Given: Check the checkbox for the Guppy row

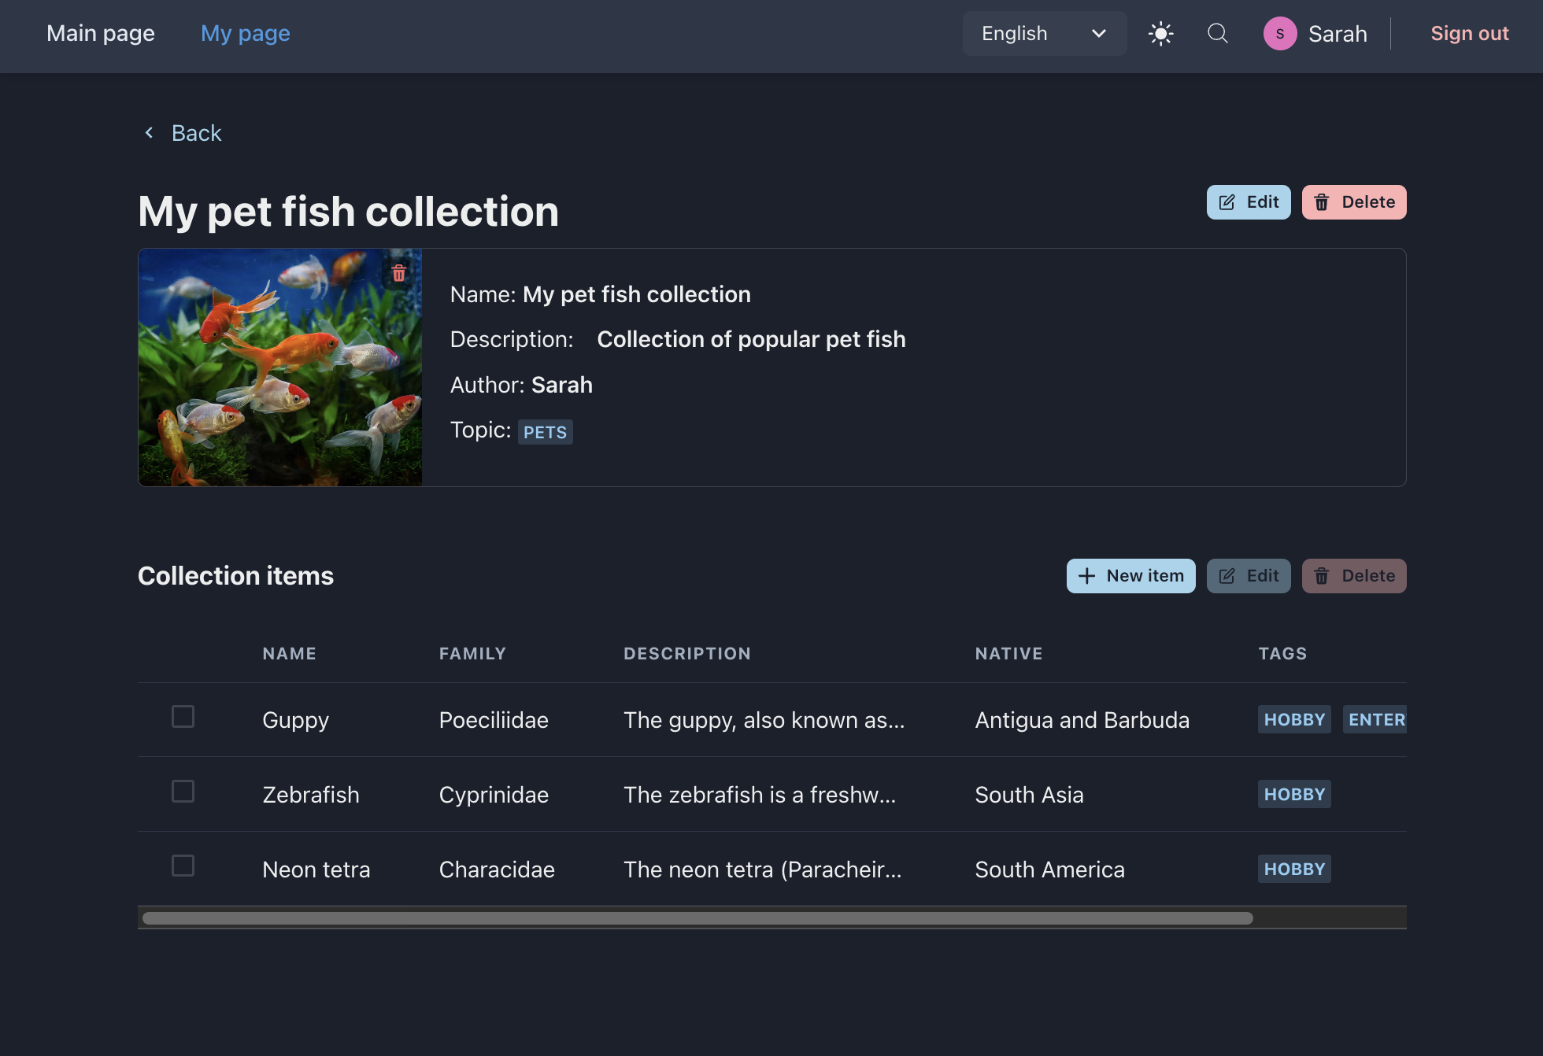Looking at the screenshot, I should point(182,717).
